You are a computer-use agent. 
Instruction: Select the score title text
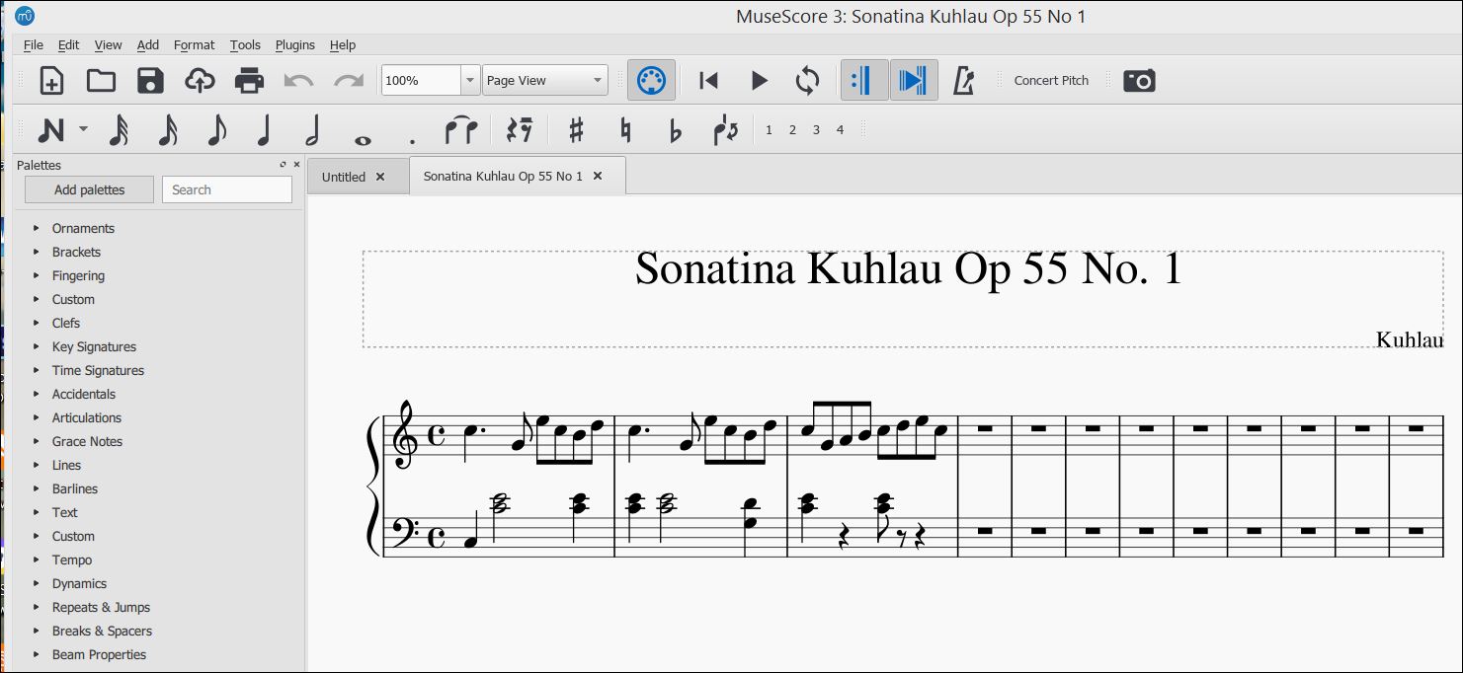(908, 268)
